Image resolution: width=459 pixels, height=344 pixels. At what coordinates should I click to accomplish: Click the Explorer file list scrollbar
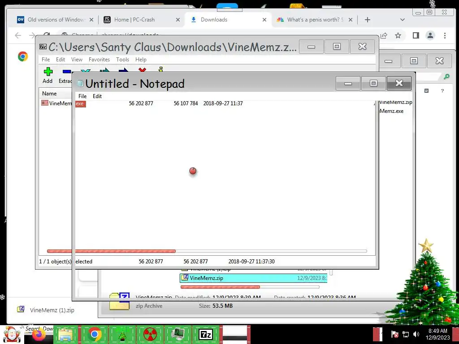click(x=331, y=273)
